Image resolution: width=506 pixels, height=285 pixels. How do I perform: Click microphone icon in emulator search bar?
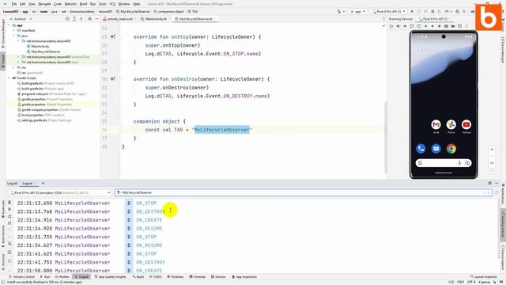pyautogui.click(x=459, y=163)
